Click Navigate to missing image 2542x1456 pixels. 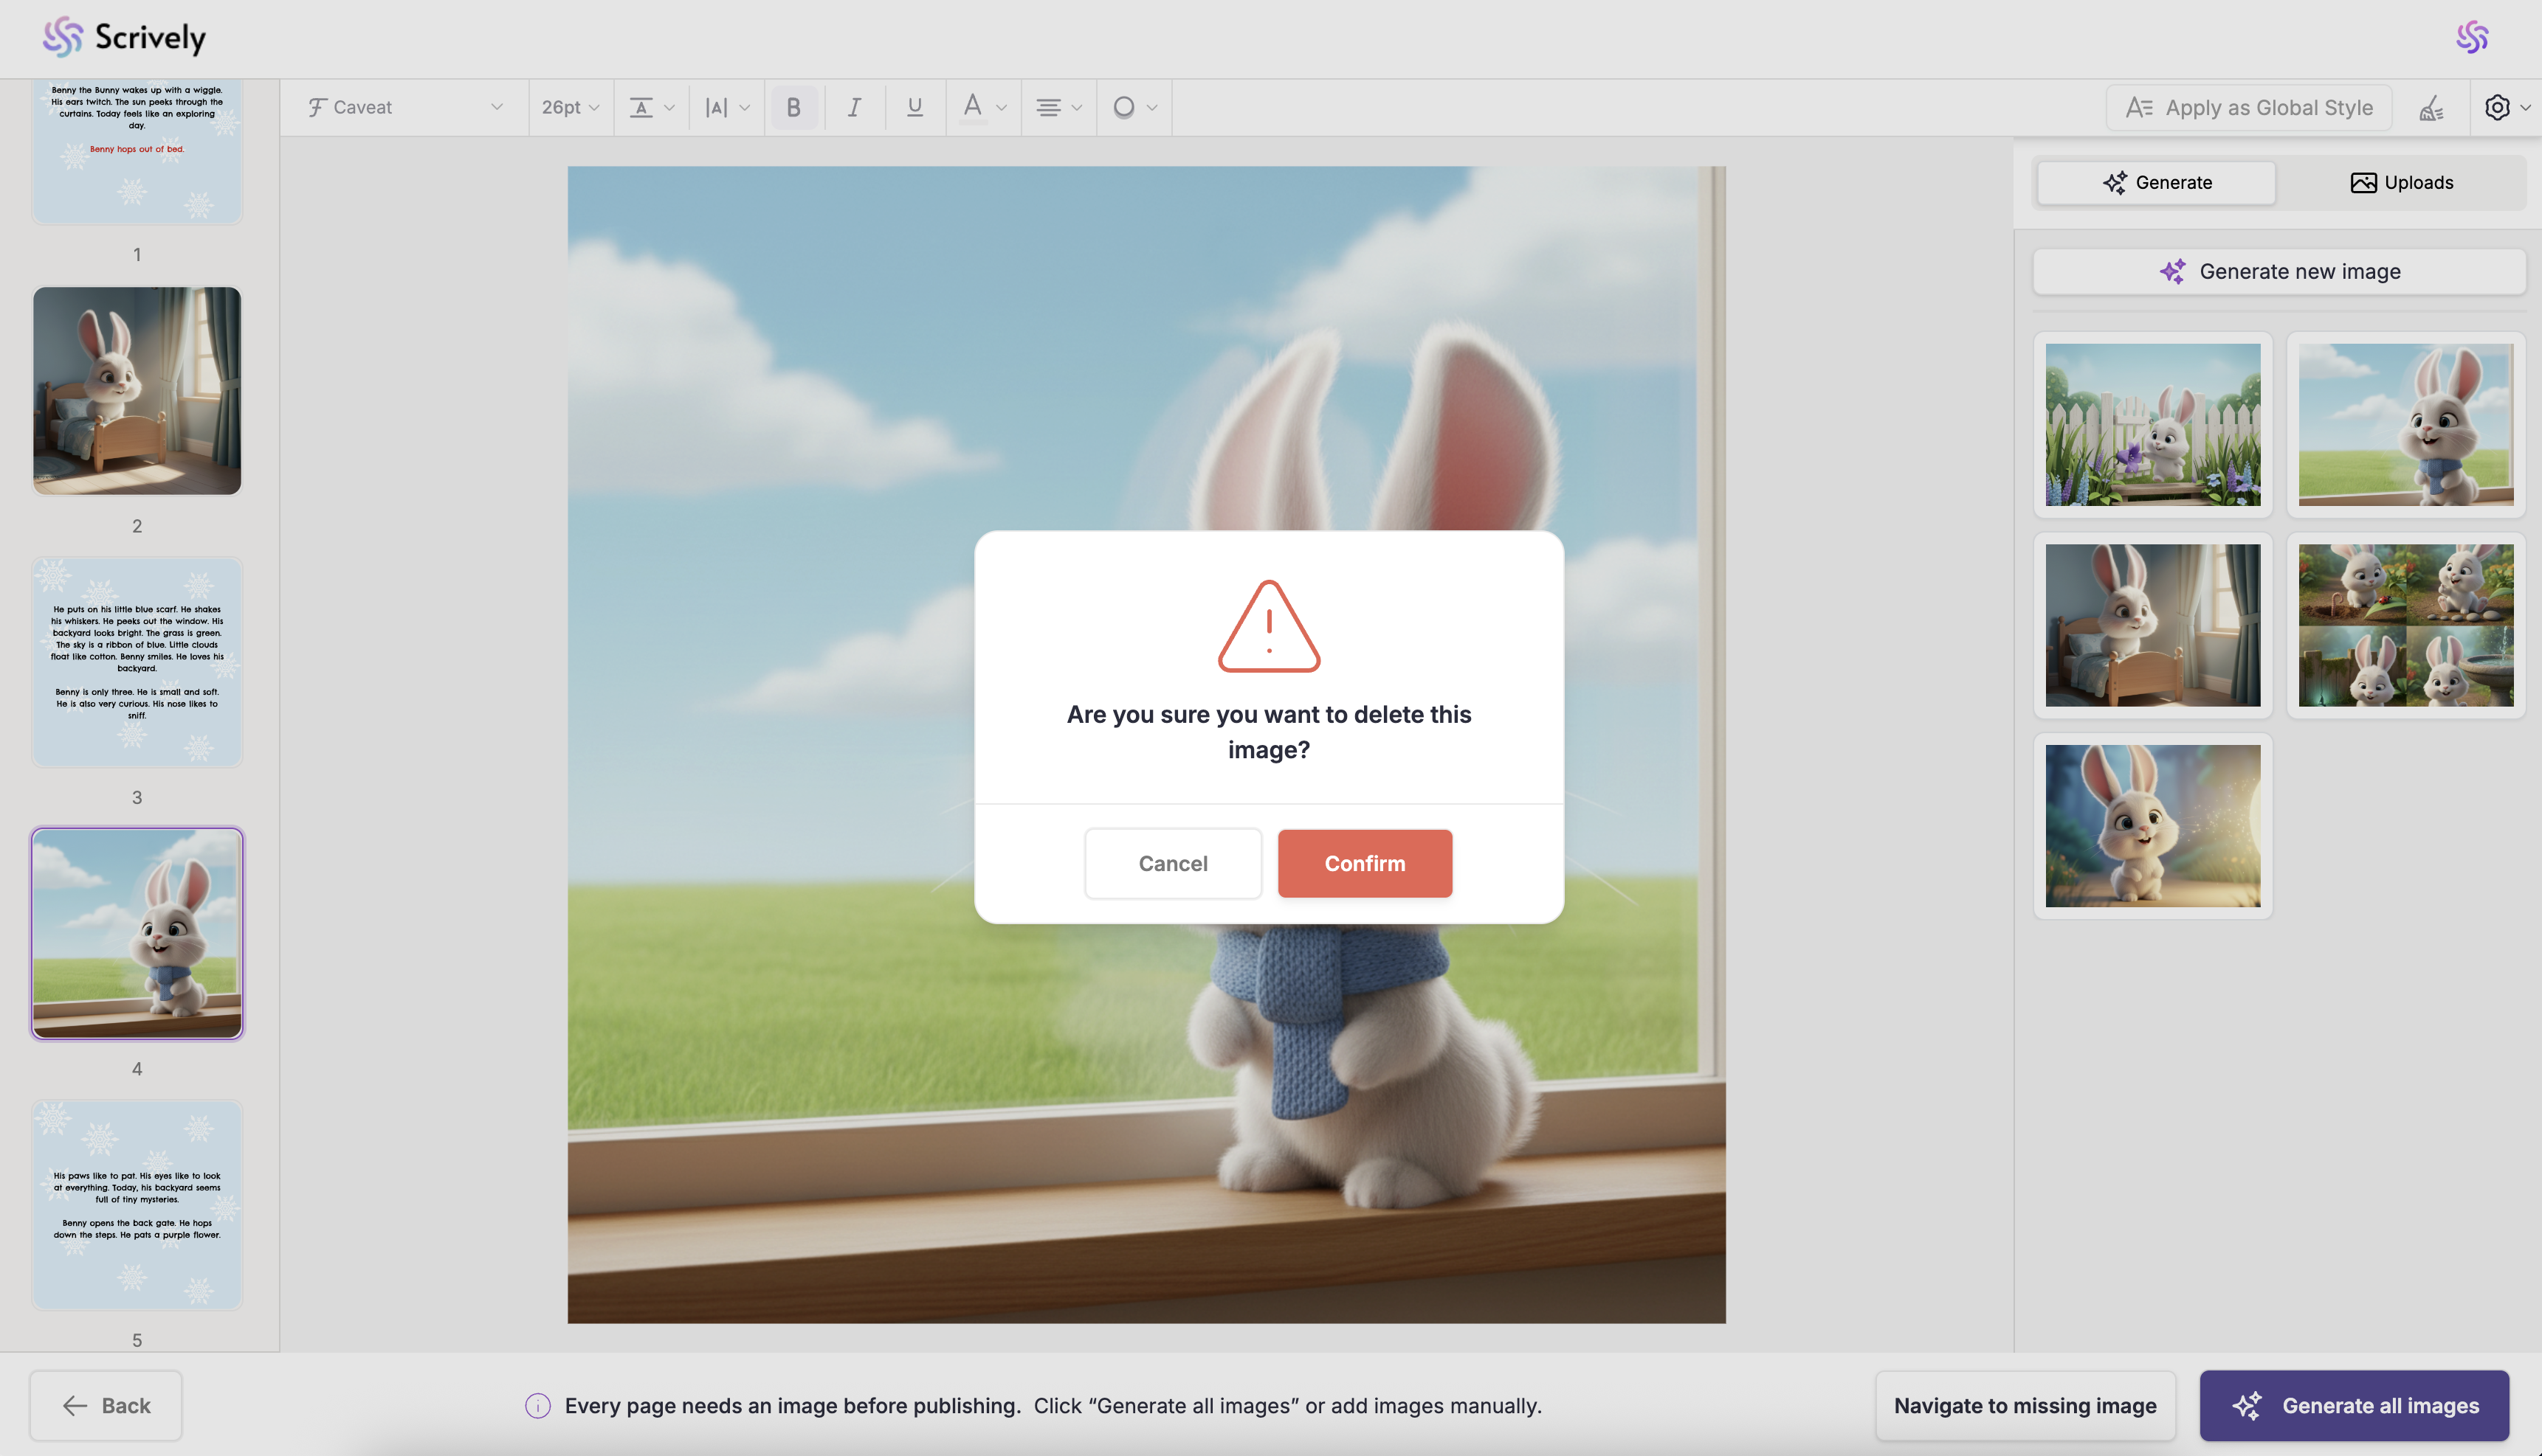coord(2025,1405)
